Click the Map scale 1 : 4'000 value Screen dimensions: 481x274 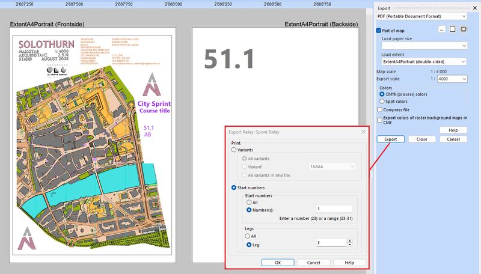[x=439, y=72]
